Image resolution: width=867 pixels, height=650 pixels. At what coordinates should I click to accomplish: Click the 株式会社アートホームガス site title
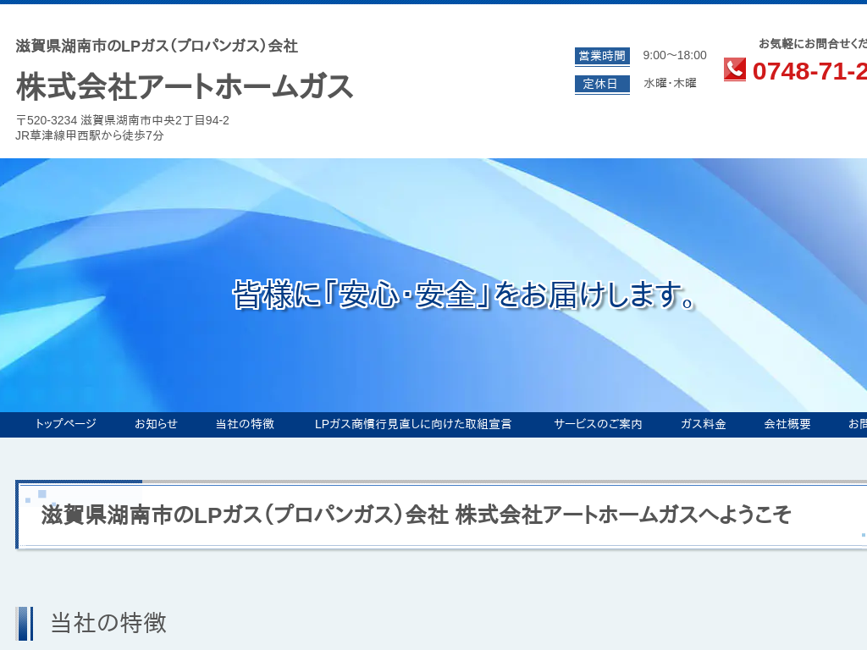click(185, 86)
